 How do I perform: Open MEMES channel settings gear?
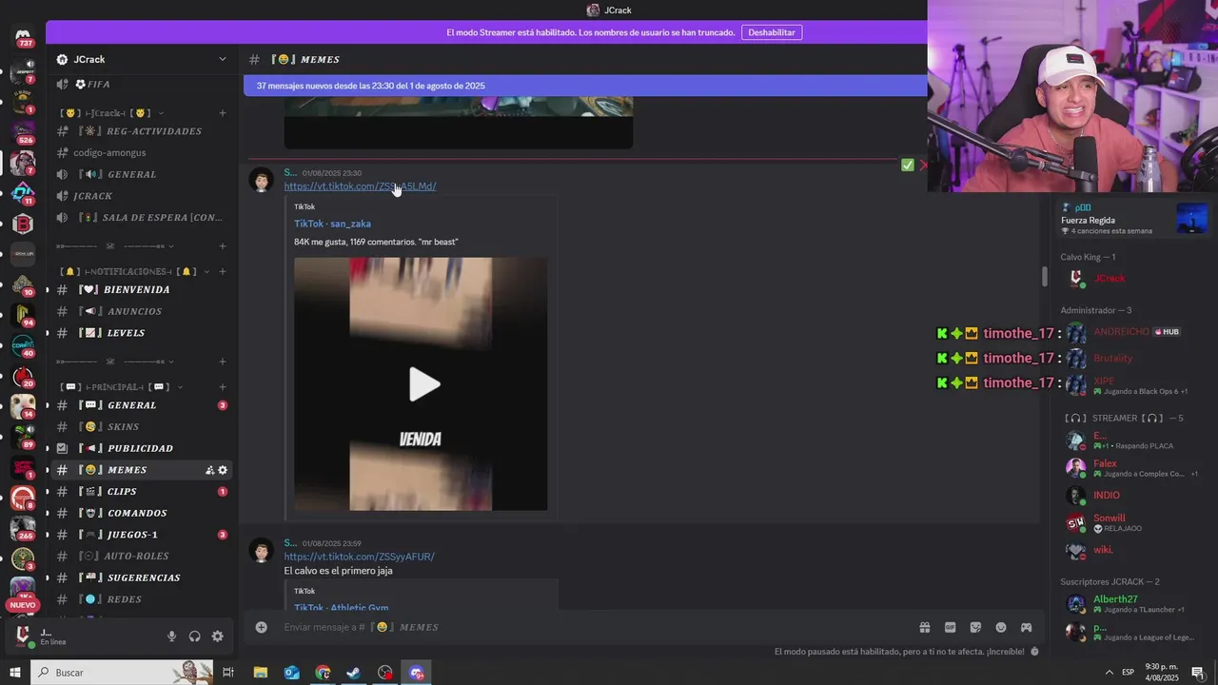pyautogui.click(x=223, y=470)
